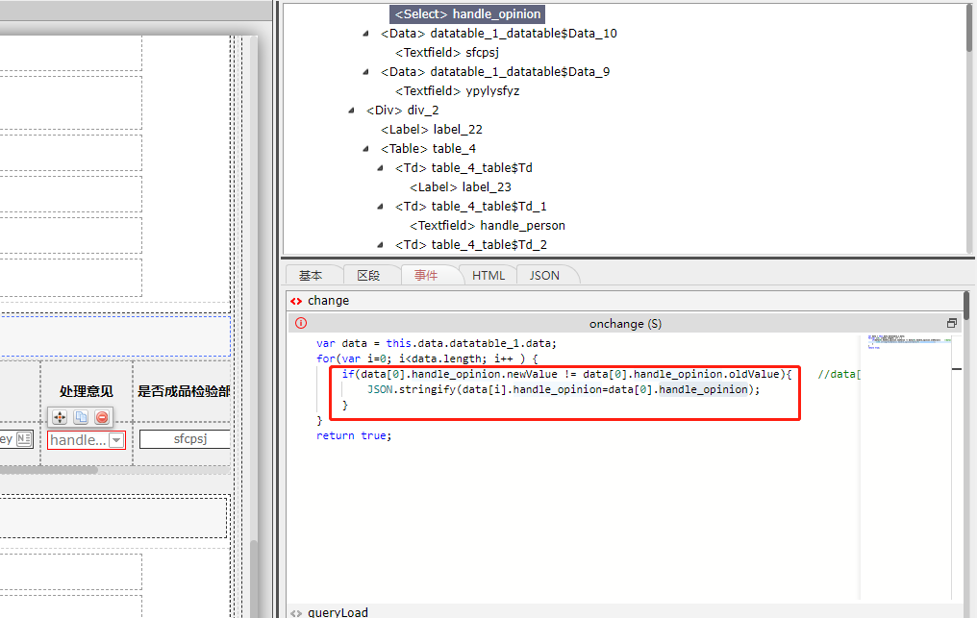Image resolution: width=977 pixels, height=618 pixels.
Task: Delete the selected element with red minus icon
Action: point(102,417)
